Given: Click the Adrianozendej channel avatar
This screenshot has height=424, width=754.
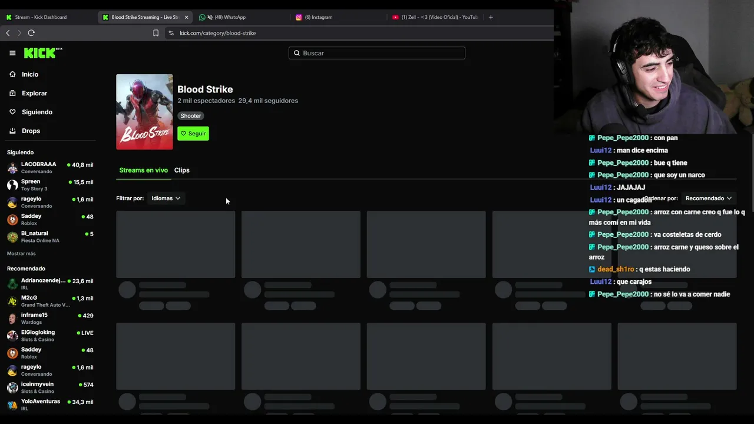Looking at the screenshot, I should [x=12, y=284].
